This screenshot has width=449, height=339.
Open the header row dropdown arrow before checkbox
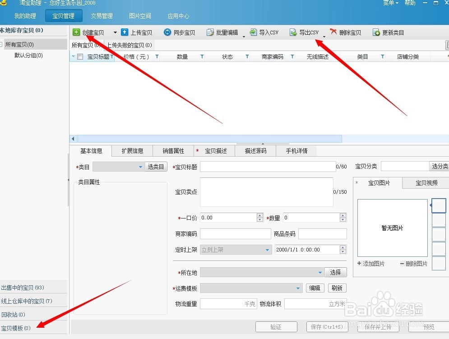point(73,56)
